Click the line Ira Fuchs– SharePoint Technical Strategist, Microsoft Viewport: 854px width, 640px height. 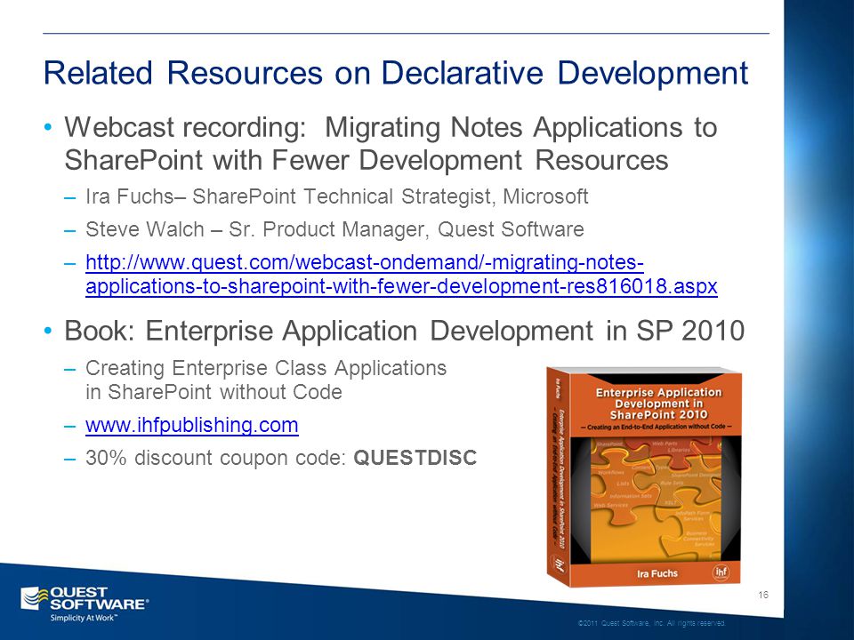(336, 196)
